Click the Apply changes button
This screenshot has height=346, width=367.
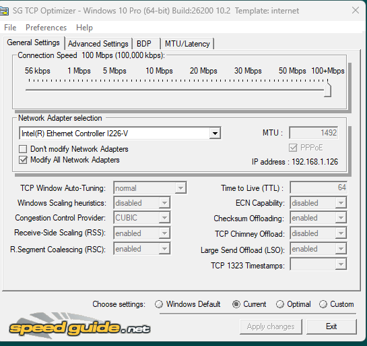tap(271, 326)
